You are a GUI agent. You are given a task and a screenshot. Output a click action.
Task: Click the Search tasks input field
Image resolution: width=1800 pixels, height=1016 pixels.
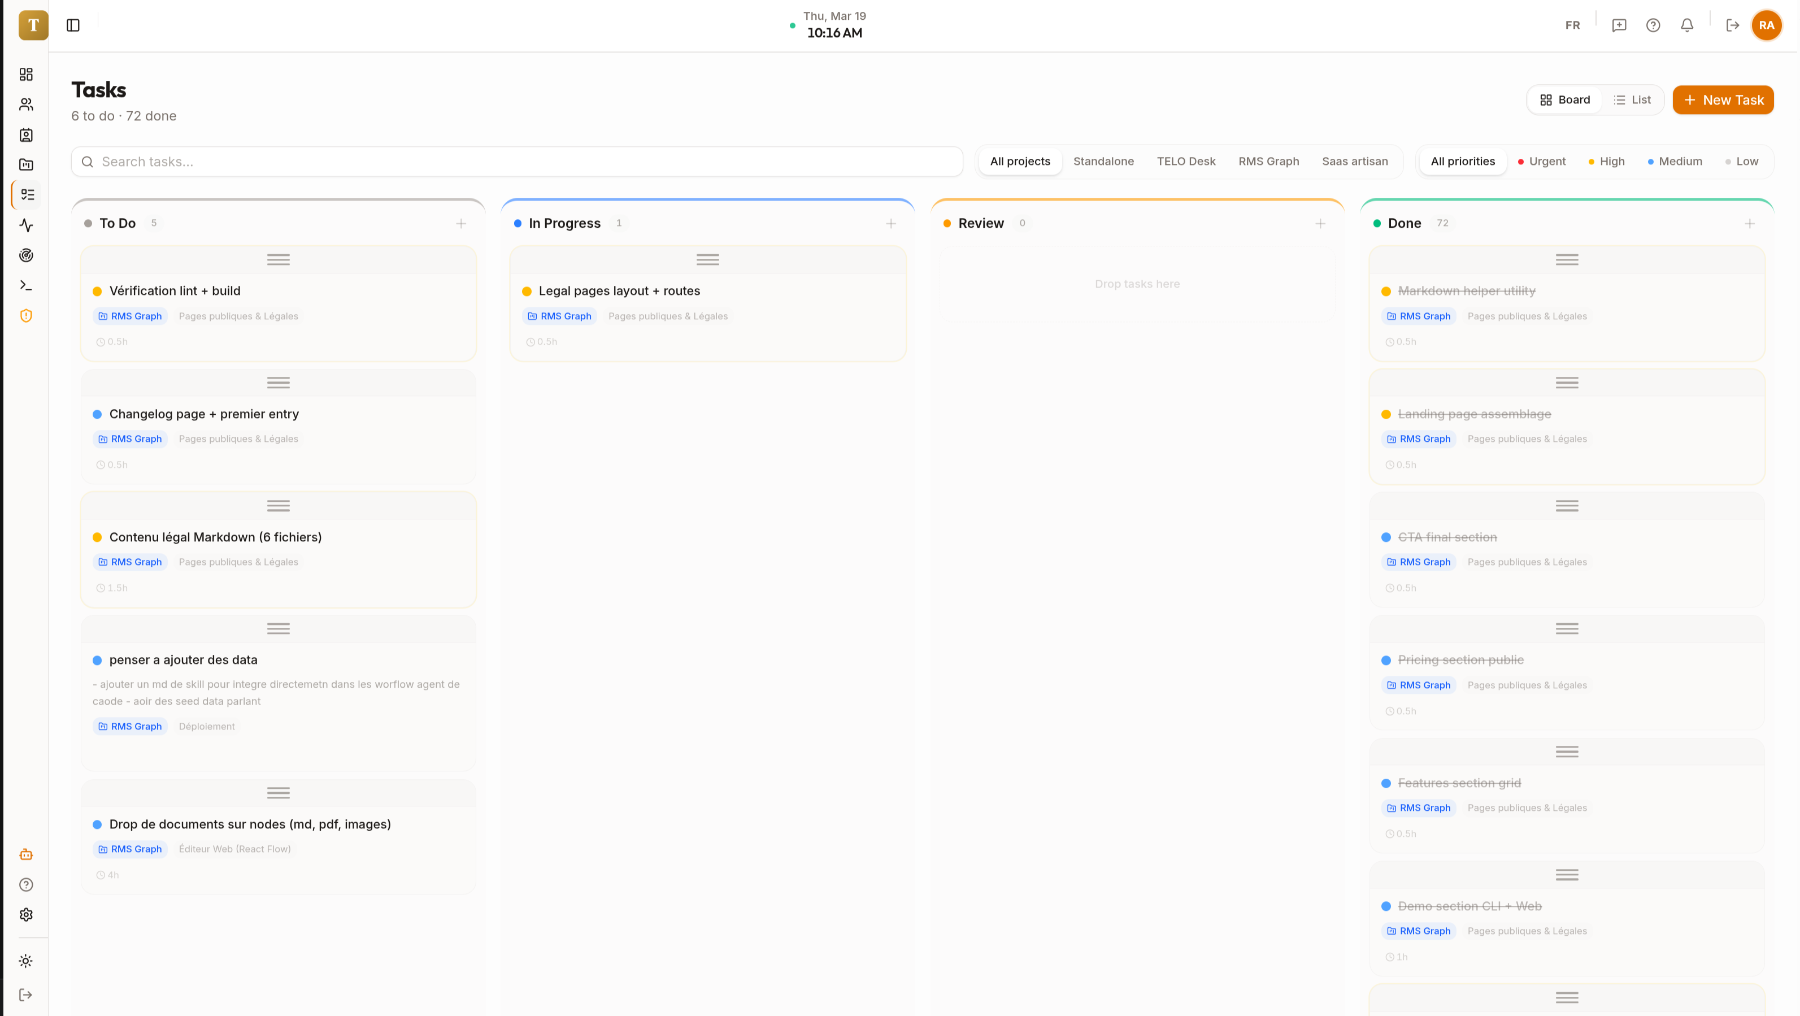tap(517, 162)
